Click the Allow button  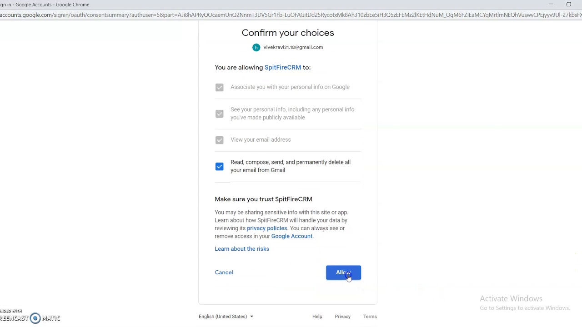pos(343,272)
